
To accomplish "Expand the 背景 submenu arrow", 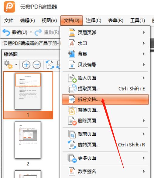I will coord(144,54).
